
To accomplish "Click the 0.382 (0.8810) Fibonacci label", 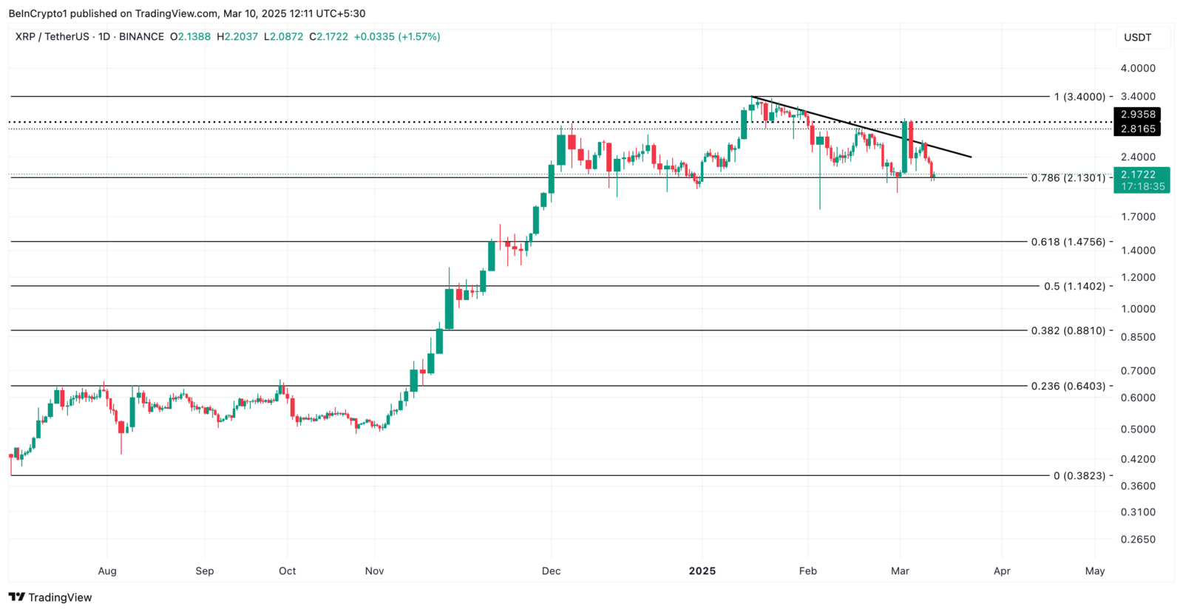I will [1068, 330].
